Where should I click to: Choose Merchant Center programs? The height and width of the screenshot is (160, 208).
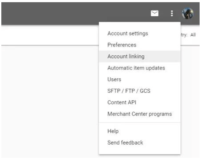(x=140, y=114)
